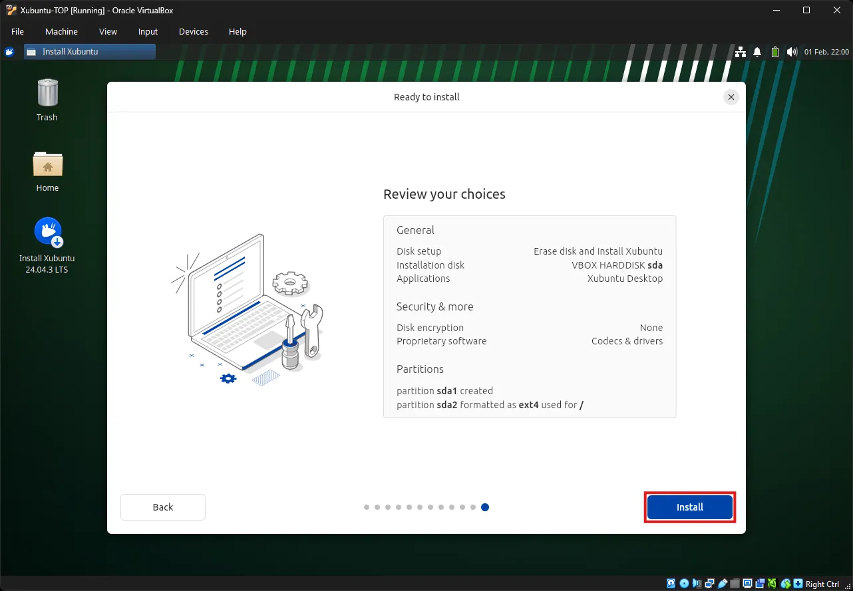Open the Xfce applications menu icon
The width and height of the screenshot is (853, 591).
[x=9, y=51]
